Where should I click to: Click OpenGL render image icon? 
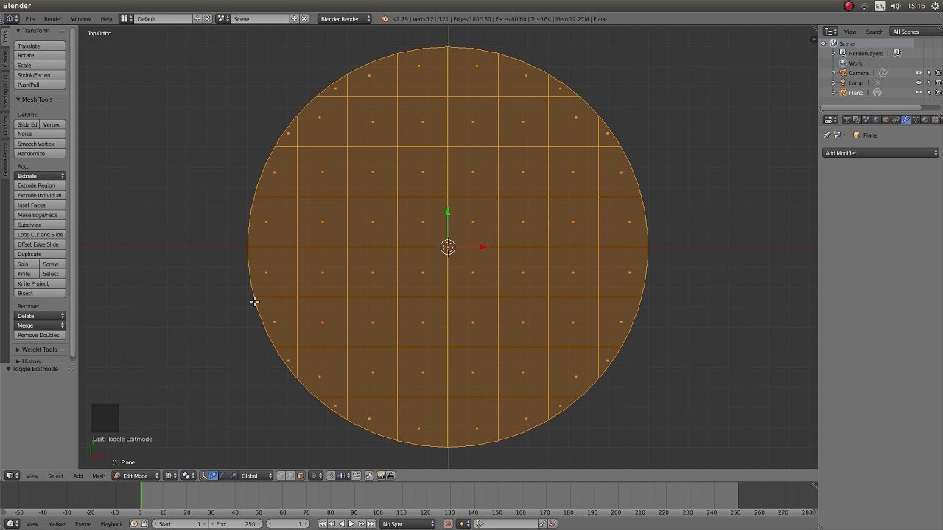click(380, 476)
